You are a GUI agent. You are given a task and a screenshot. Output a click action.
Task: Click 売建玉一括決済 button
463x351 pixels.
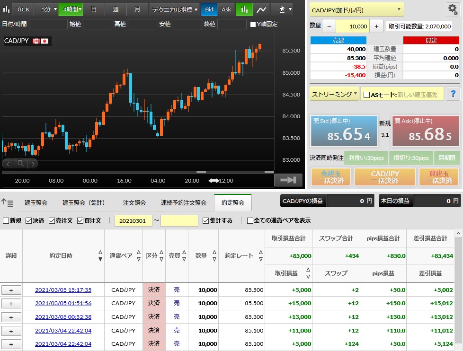(331, 177)
